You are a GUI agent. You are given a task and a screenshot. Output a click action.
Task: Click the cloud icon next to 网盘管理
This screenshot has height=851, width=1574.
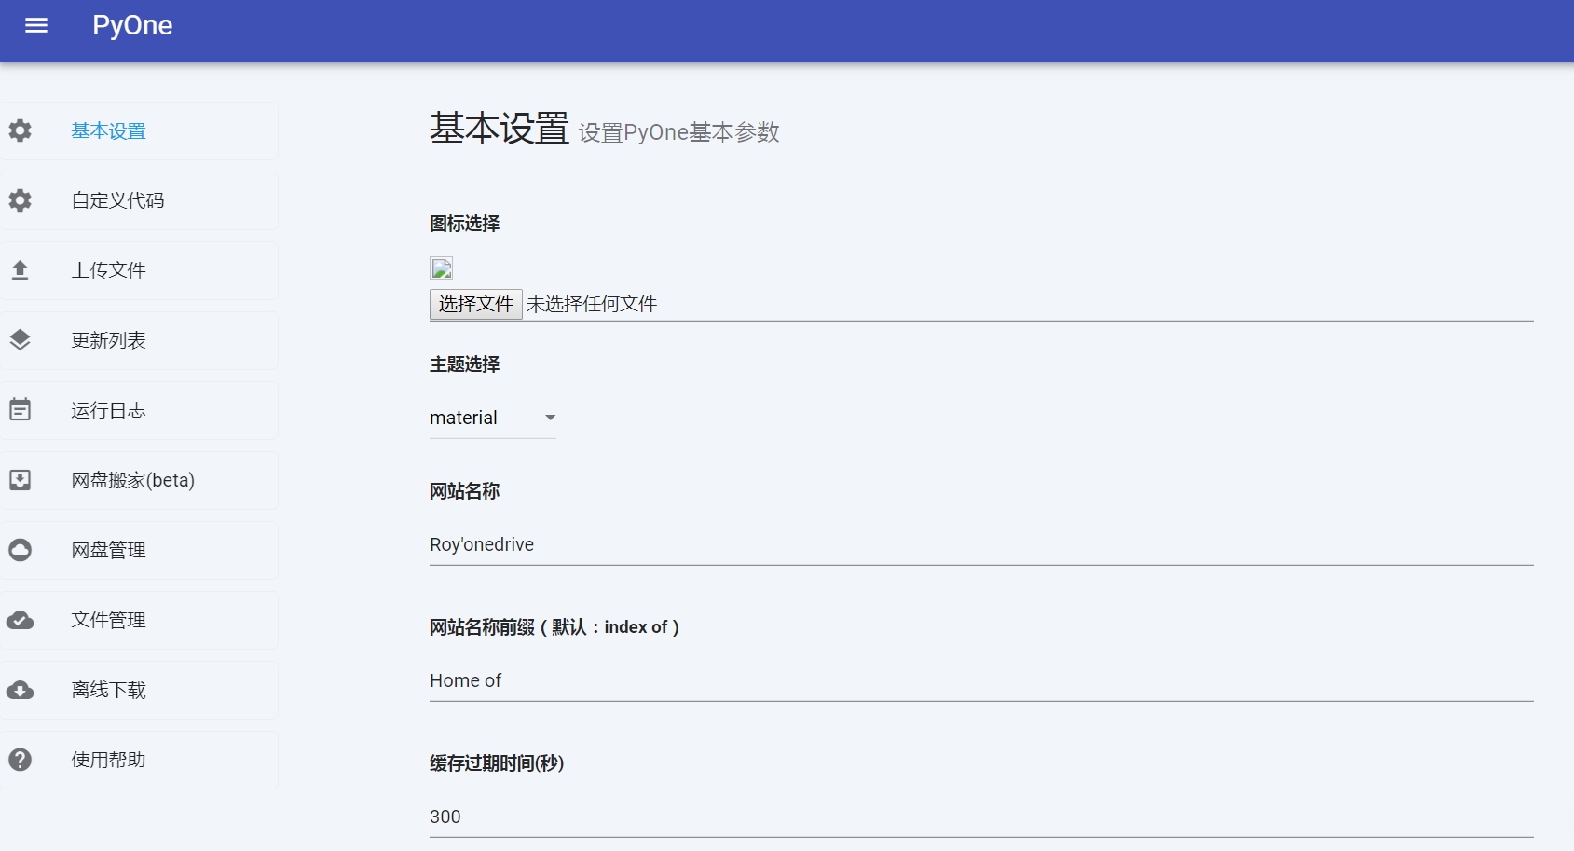point(20,549)
